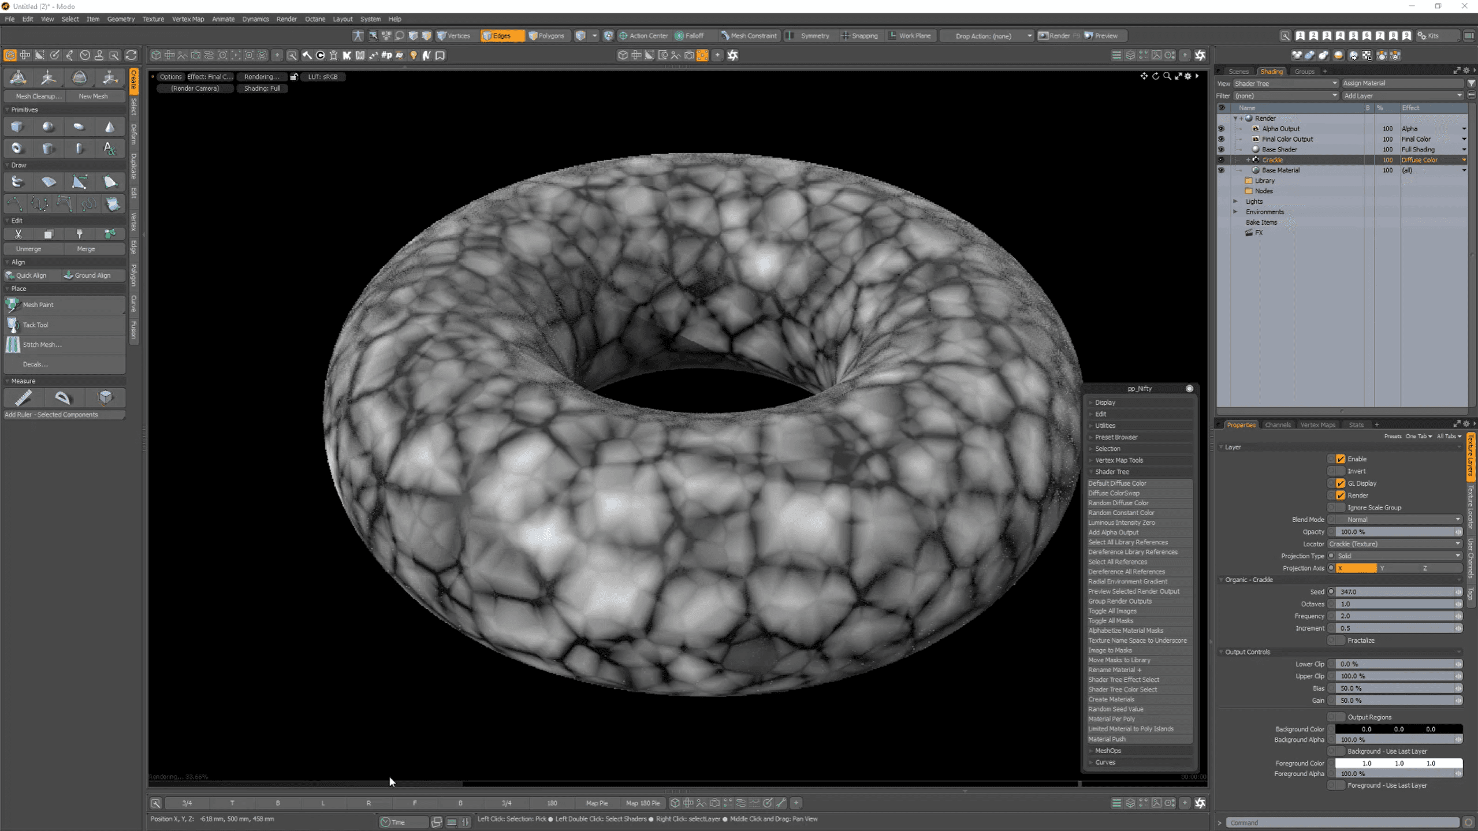1478x831 pixels.
Task: Select the Cube primitive icon
Action: coord(17,127)
